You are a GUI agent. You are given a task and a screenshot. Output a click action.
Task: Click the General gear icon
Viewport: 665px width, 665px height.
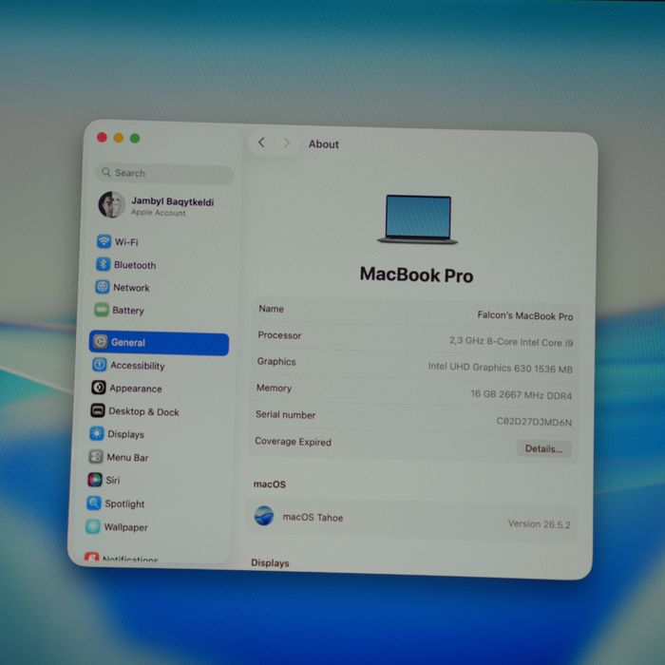100,341
